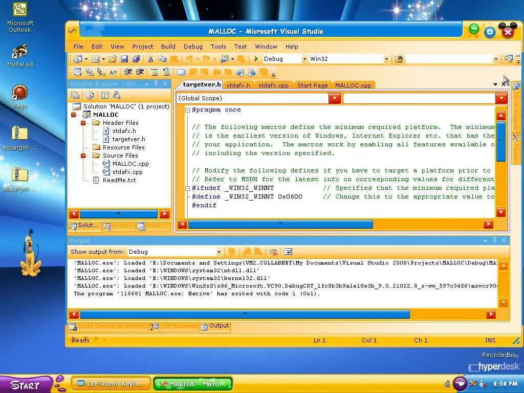Open the Microsoft Outlook desktop icon

20,18
